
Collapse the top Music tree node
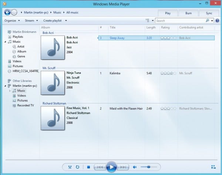5,42
